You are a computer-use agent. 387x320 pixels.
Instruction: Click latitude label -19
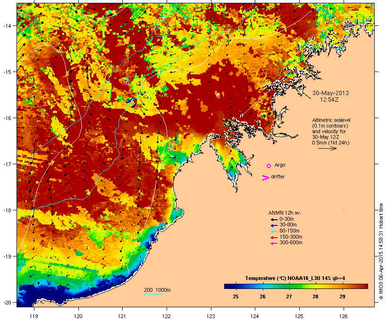click(7, 256)
